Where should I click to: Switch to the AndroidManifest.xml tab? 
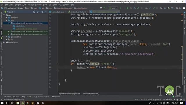(78, 12)
